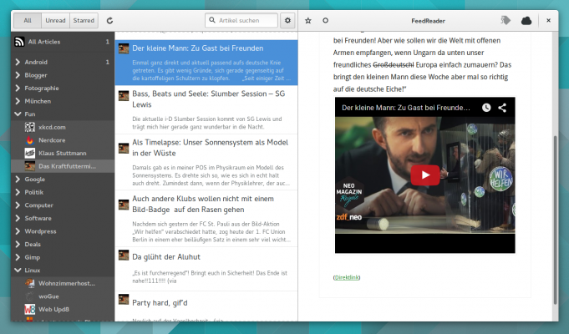
Task: Star the current article
Action: coord(308,19)
